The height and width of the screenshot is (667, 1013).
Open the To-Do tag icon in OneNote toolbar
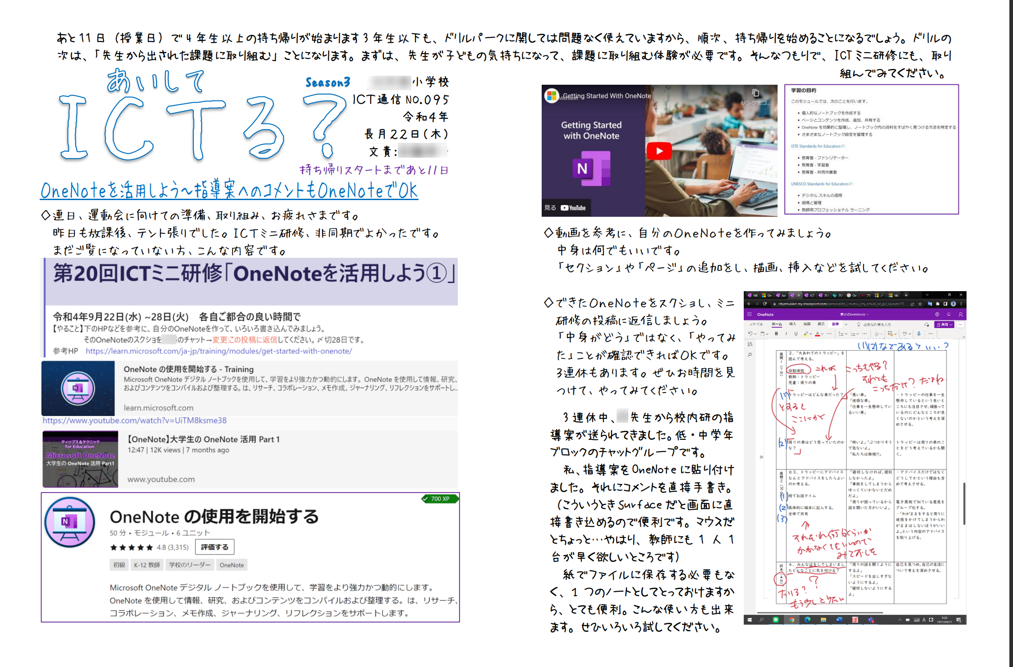(891, 333)
